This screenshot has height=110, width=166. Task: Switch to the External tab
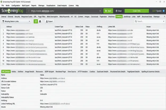pyautogui.click(x=10, y=17)
